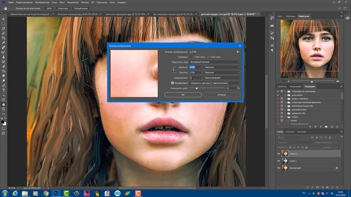Viewport: 351px width, 197px height.
Task: Open the Fit To preset dropdown
Action: pyautogui.click(x=215, y=62)
